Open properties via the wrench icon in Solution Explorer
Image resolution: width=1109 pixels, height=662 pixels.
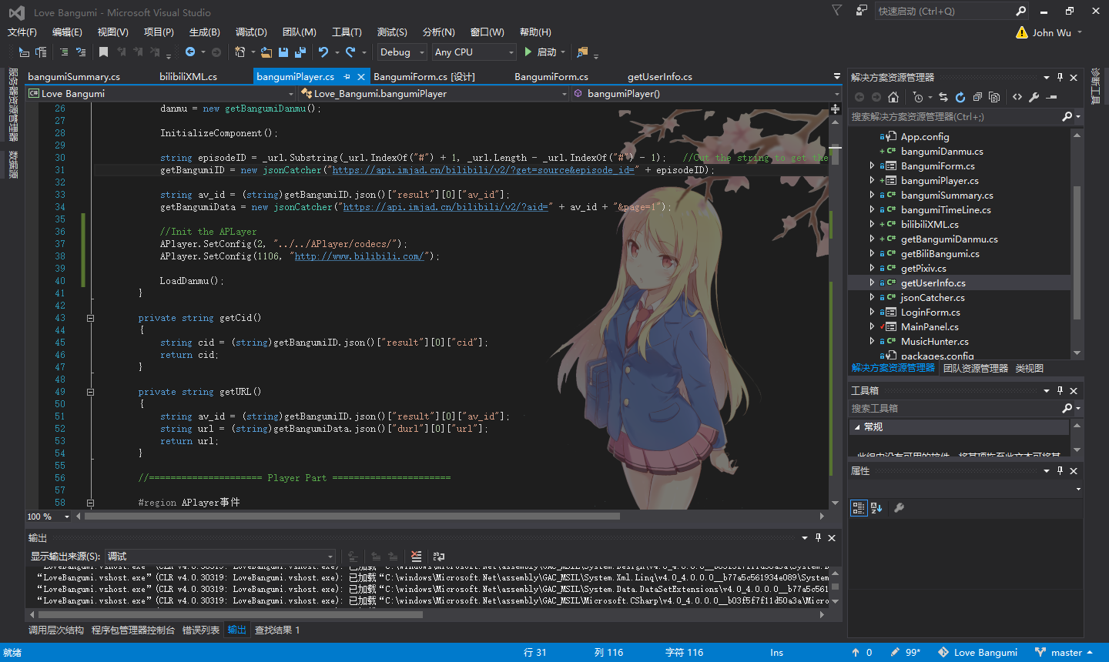(x=1034, y=97)
